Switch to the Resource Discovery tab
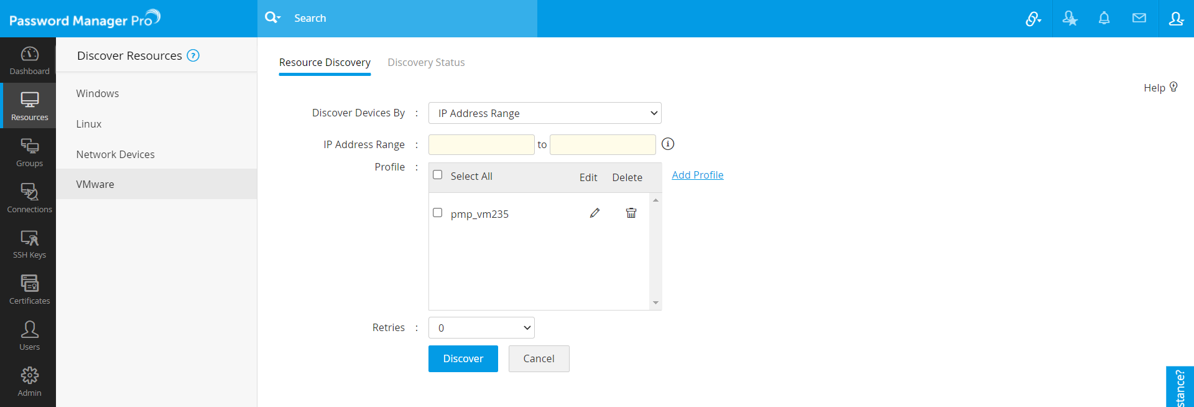This screenshot has height=407, width=1194. click(x=325, y=62)
